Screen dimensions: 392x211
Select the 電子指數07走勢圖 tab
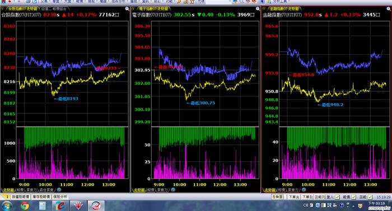(153, 9)
